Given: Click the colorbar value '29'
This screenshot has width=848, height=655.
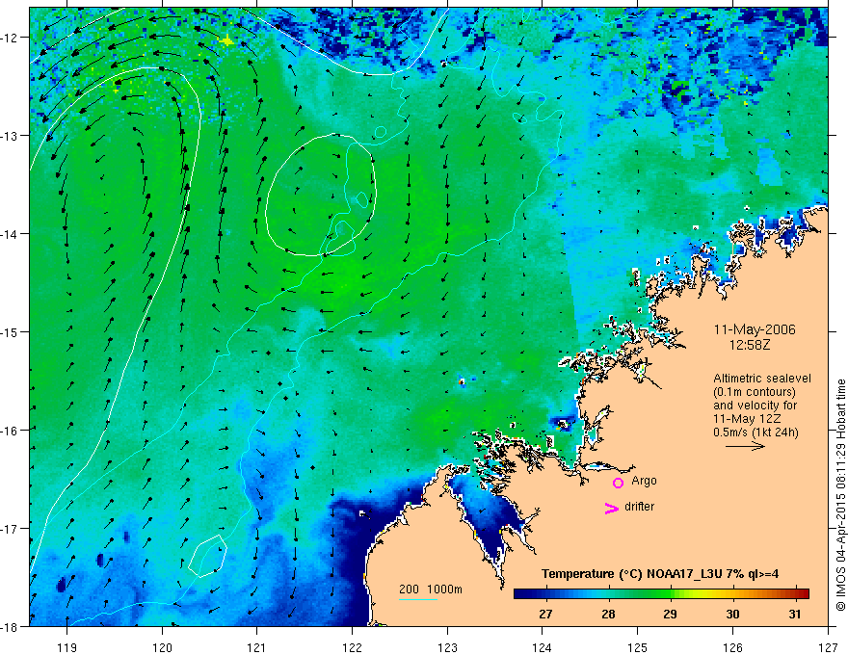Looking at the screenshot, I should pyautogui.click(x=670, y=614).
